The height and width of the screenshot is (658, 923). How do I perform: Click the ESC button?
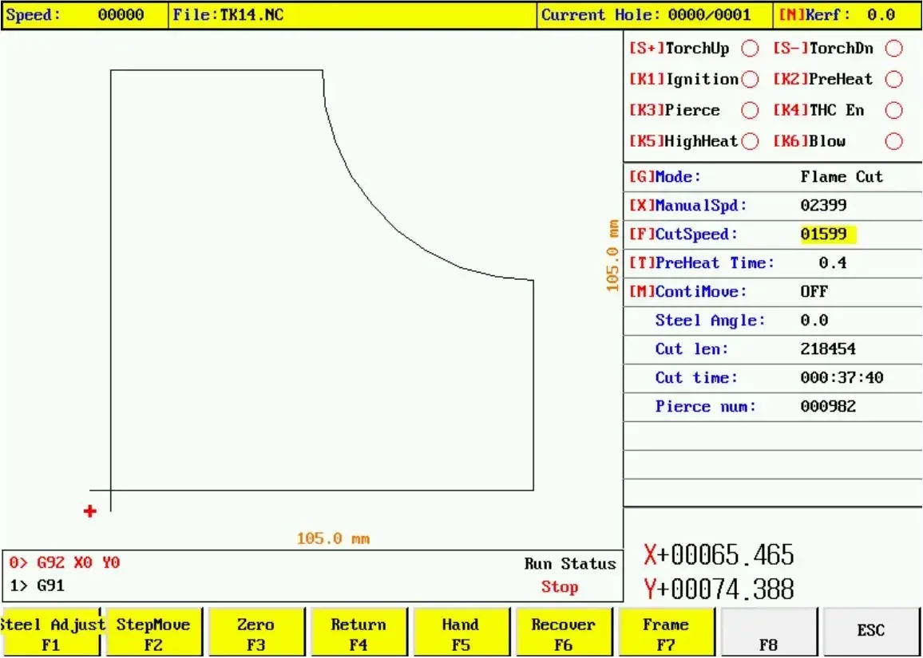click(870, 631)
